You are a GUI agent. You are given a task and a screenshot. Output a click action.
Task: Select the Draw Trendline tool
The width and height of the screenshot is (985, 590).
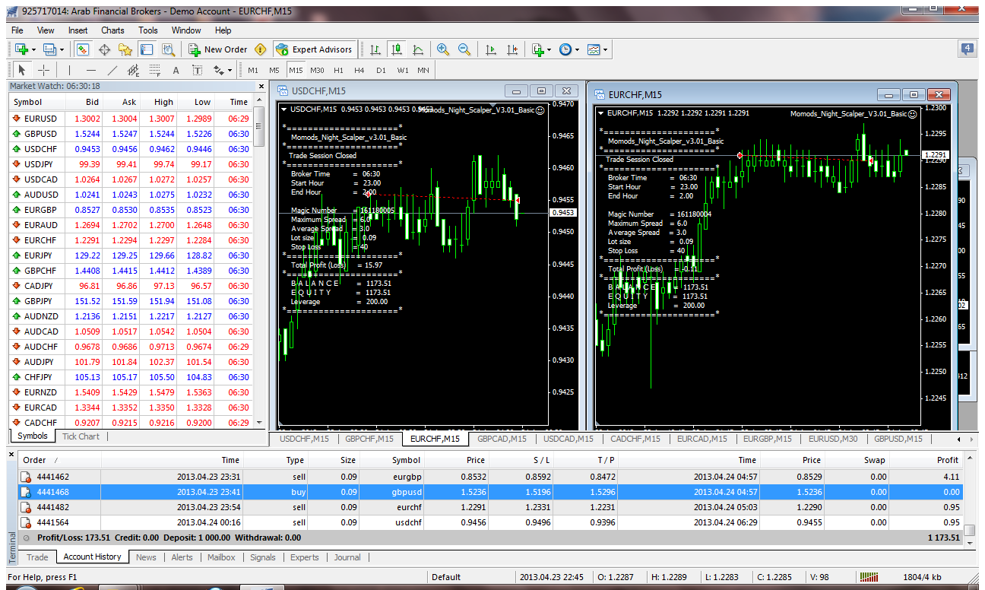(112, 70)
